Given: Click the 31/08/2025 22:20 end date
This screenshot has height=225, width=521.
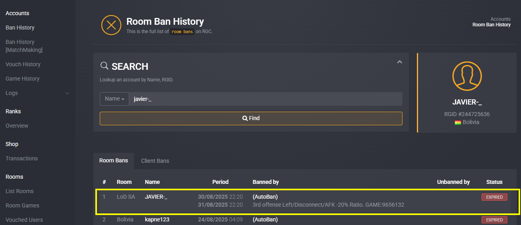Looking at the screenshot, I should click(220, 205).
